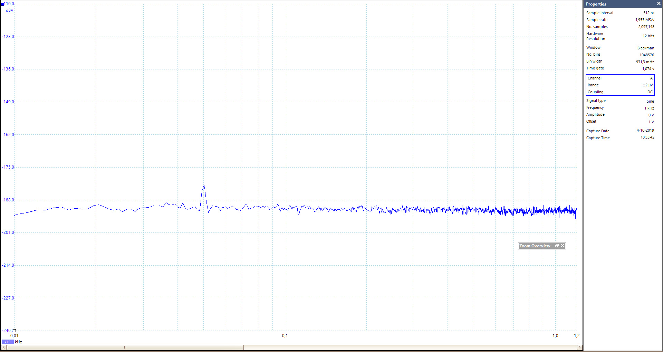Image resolution: width=663 pixels, height=352 pixels.
Task: Click the 1,0 x-axis label
Action: point(555,336)
